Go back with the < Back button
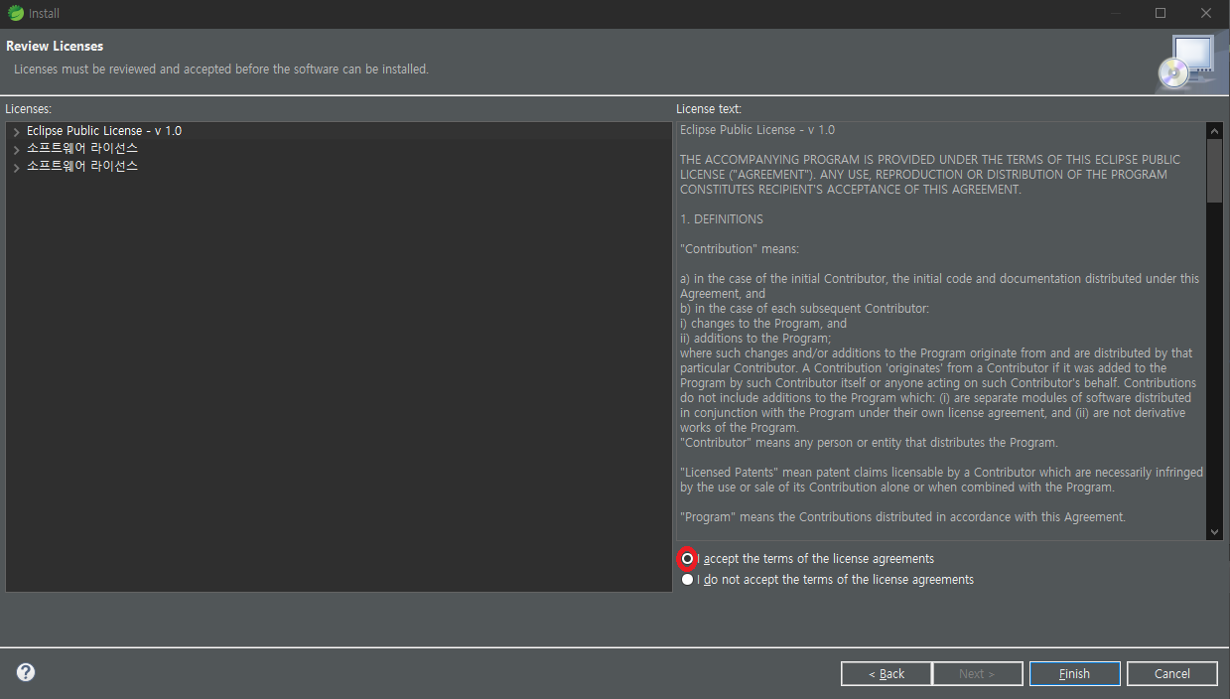The image size is (1230, 699). (x=886, y=673)
